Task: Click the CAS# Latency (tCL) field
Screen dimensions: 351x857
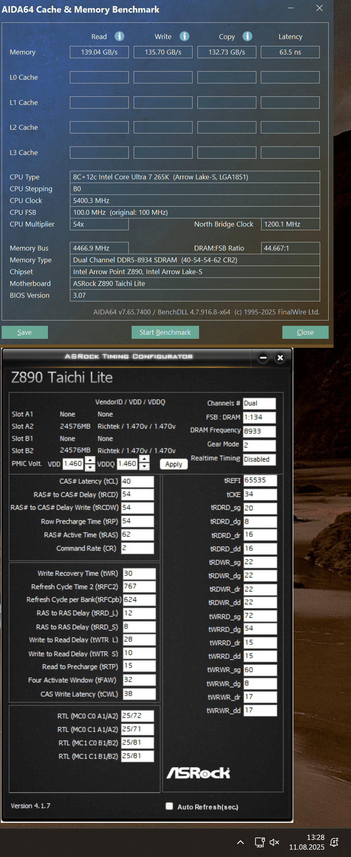Action: point(138,481)
